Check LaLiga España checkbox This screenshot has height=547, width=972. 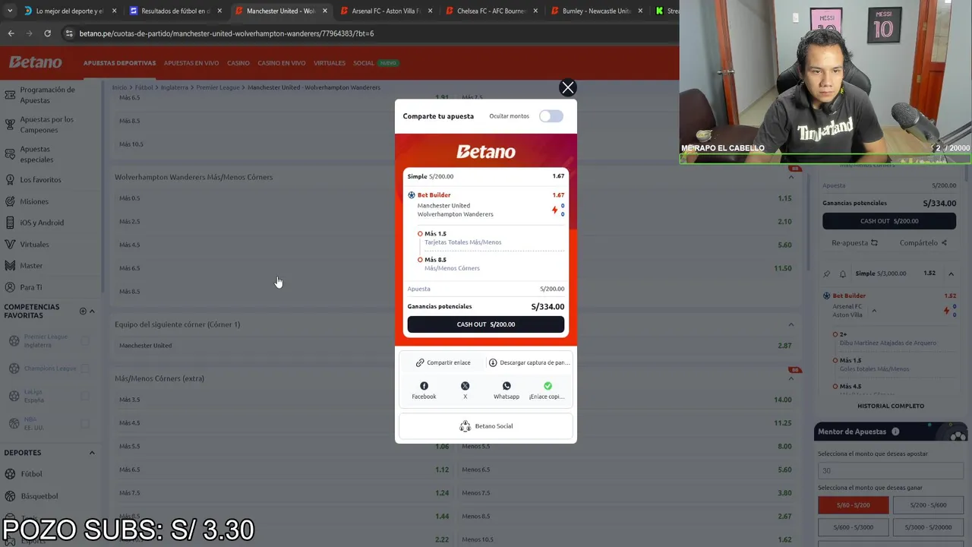click(85, 396)
